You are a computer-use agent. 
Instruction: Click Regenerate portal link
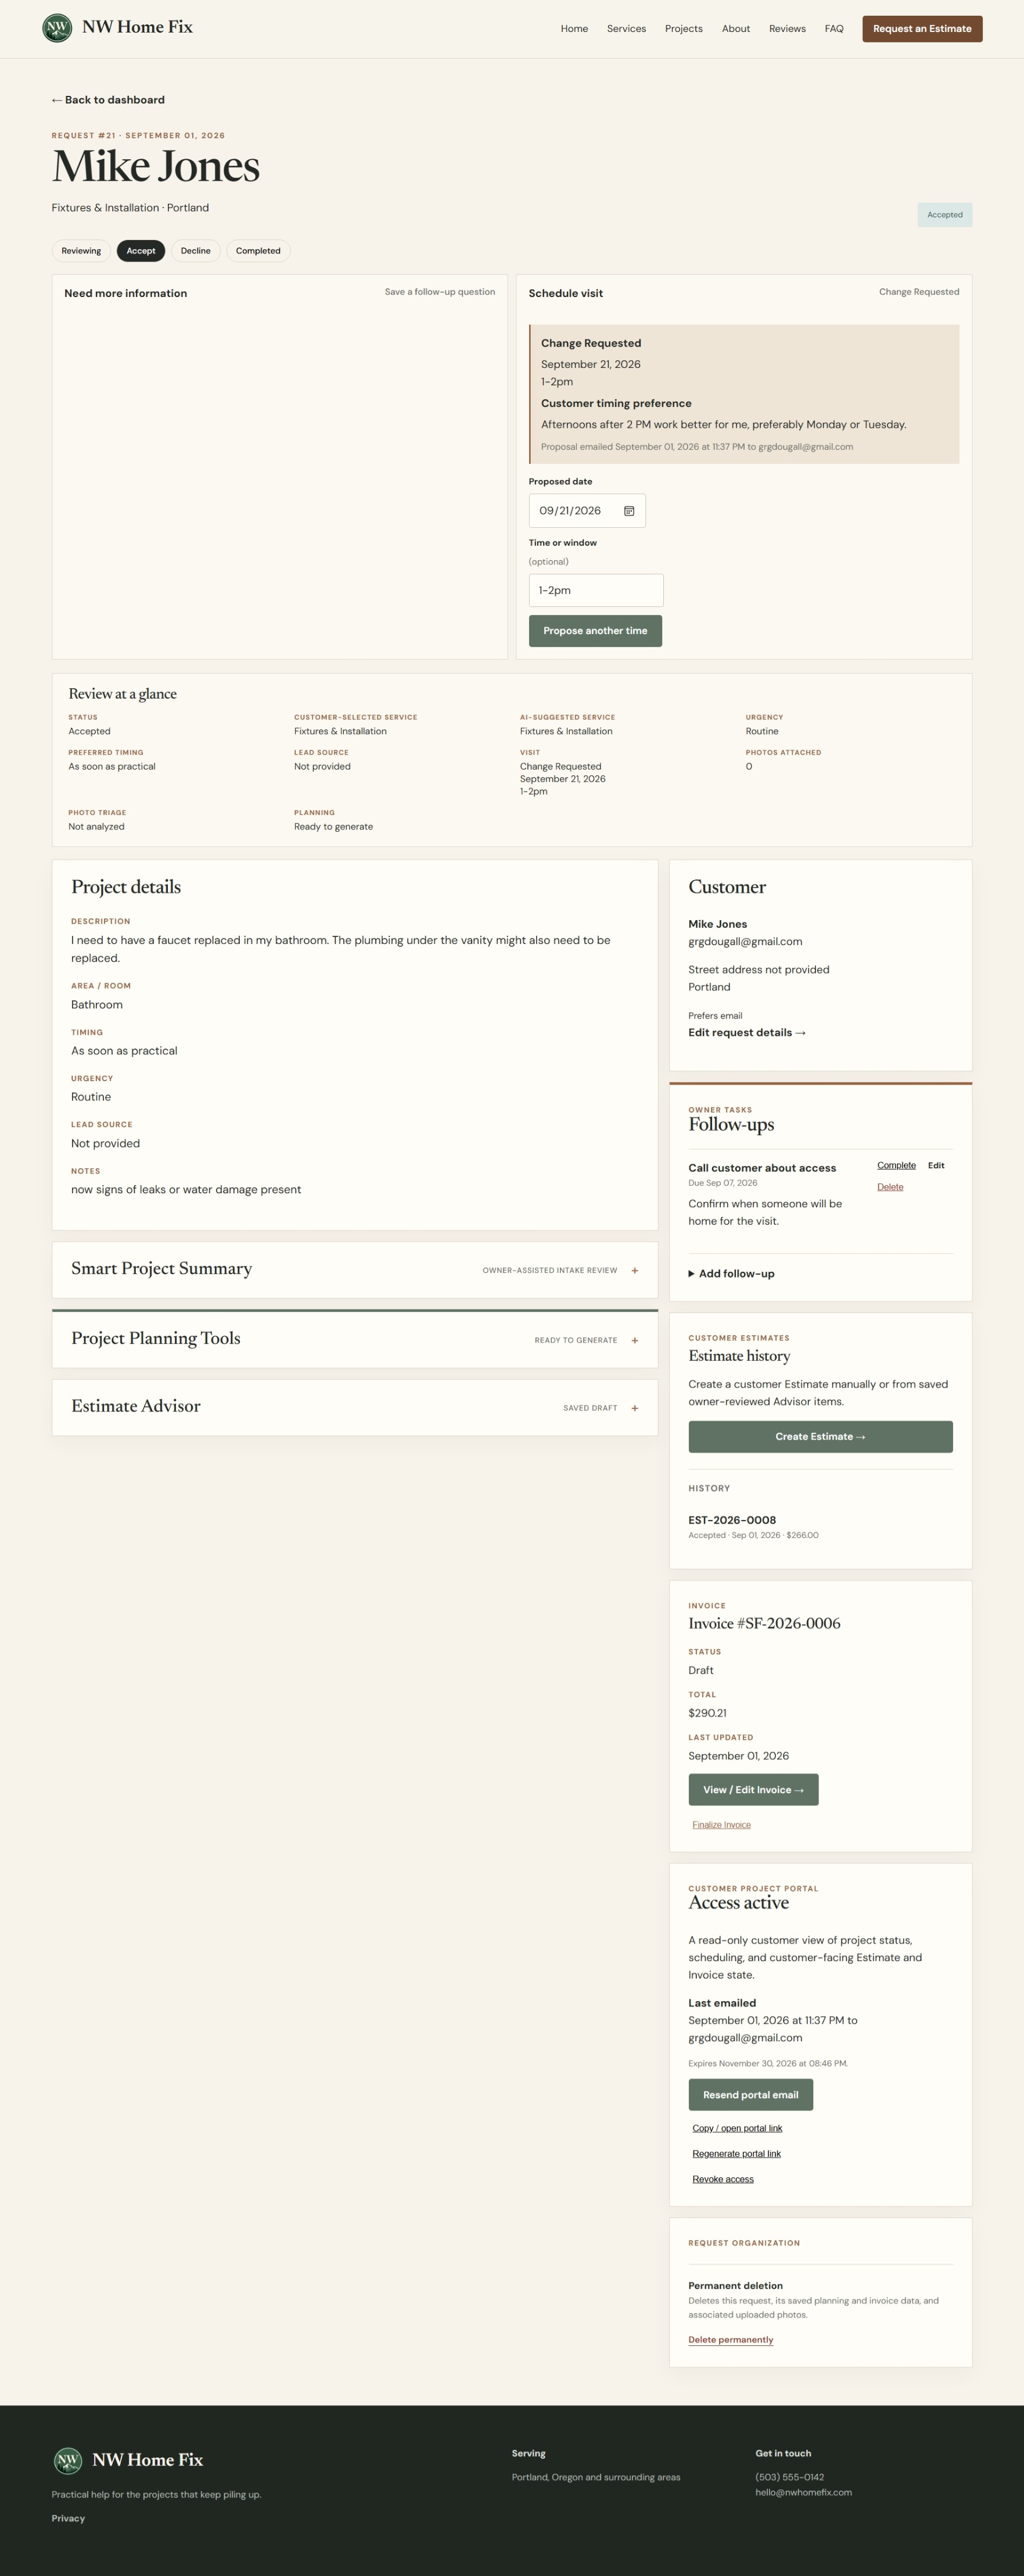coord(736,2154)
